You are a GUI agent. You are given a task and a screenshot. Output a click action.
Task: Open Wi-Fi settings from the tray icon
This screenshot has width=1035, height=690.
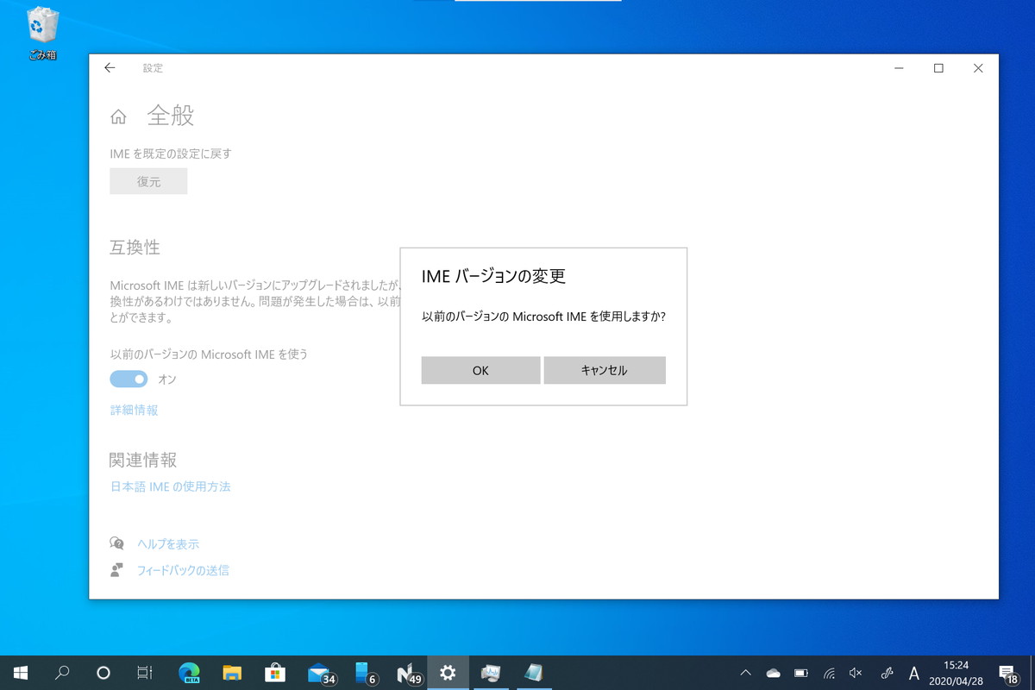(828, 672)
